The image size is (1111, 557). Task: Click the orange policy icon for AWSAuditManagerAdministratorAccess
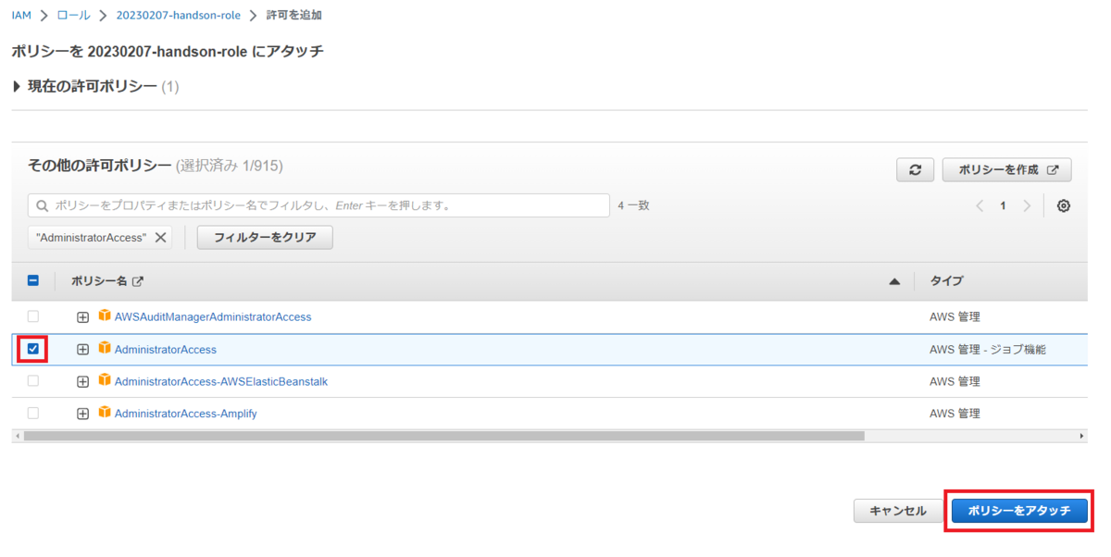point(105,316)
